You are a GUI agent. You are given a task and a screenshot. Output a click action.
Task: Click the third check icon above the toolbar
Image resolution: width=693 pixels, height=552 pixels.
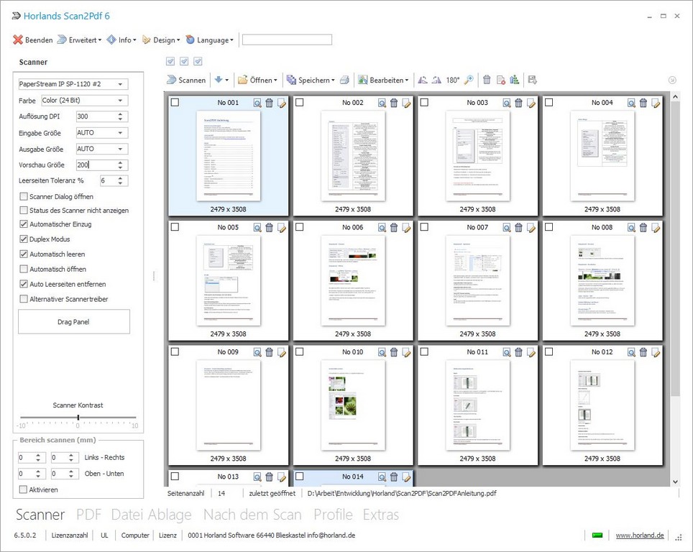(198, 61)
